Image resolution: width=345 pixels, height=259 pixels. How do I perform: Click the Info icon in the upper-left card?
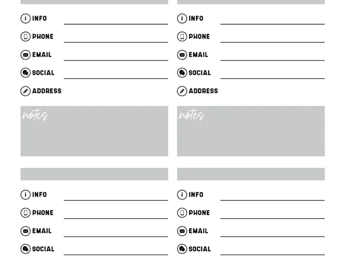click(x=25, y=18)
